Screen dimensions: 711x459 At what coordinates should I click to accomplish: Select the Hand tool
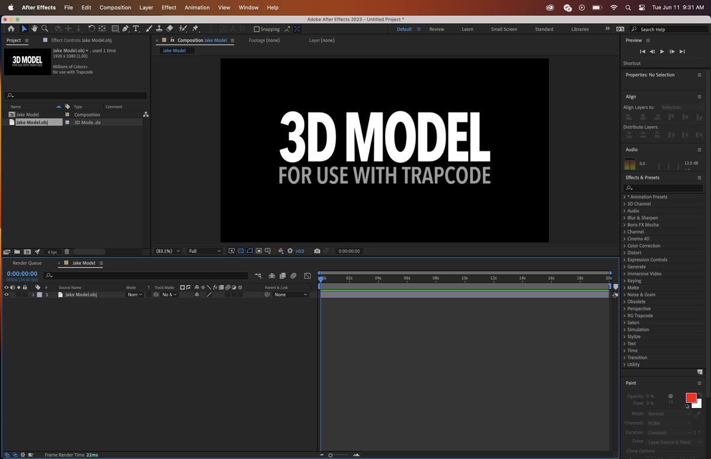pyautogui.click(x=34, y=28)
